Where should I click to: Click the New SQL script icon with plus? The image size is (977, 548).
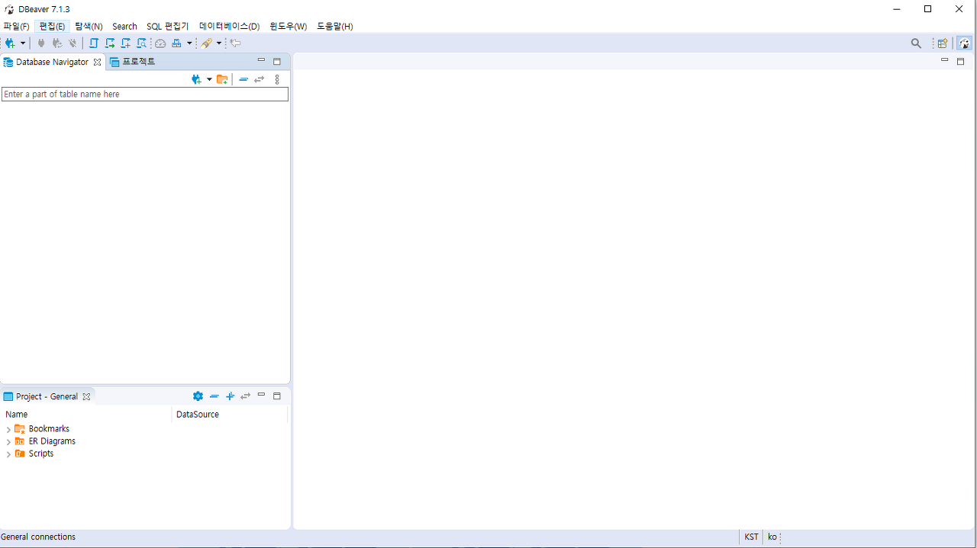click(x=126, y=43)
